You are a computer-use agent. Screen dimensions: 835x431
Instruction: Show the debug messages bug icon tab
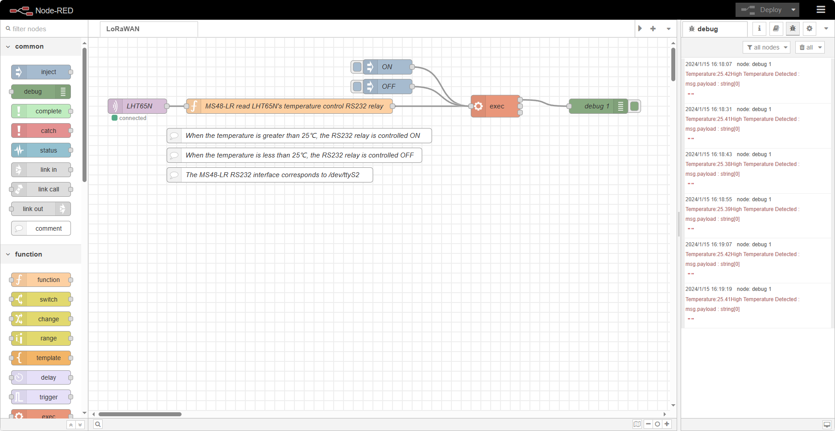[793, 29]
